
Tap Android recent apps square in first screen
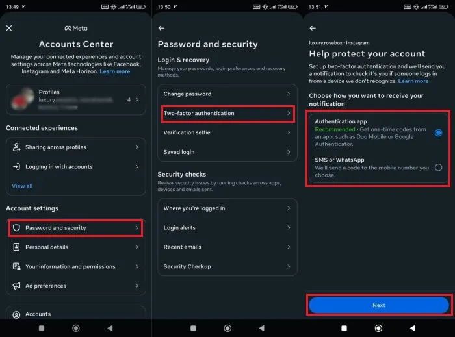click(x=42, y=328)
